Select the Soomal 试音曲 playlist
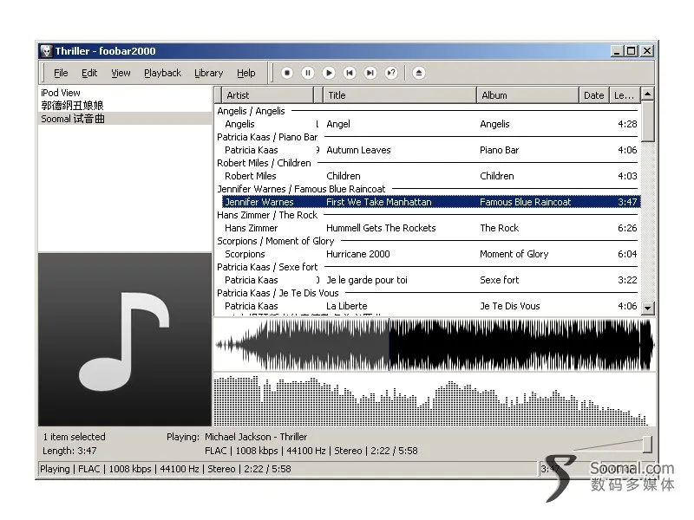Image resolution: width=694 pixels, height=520 pixels. [125, 119]
